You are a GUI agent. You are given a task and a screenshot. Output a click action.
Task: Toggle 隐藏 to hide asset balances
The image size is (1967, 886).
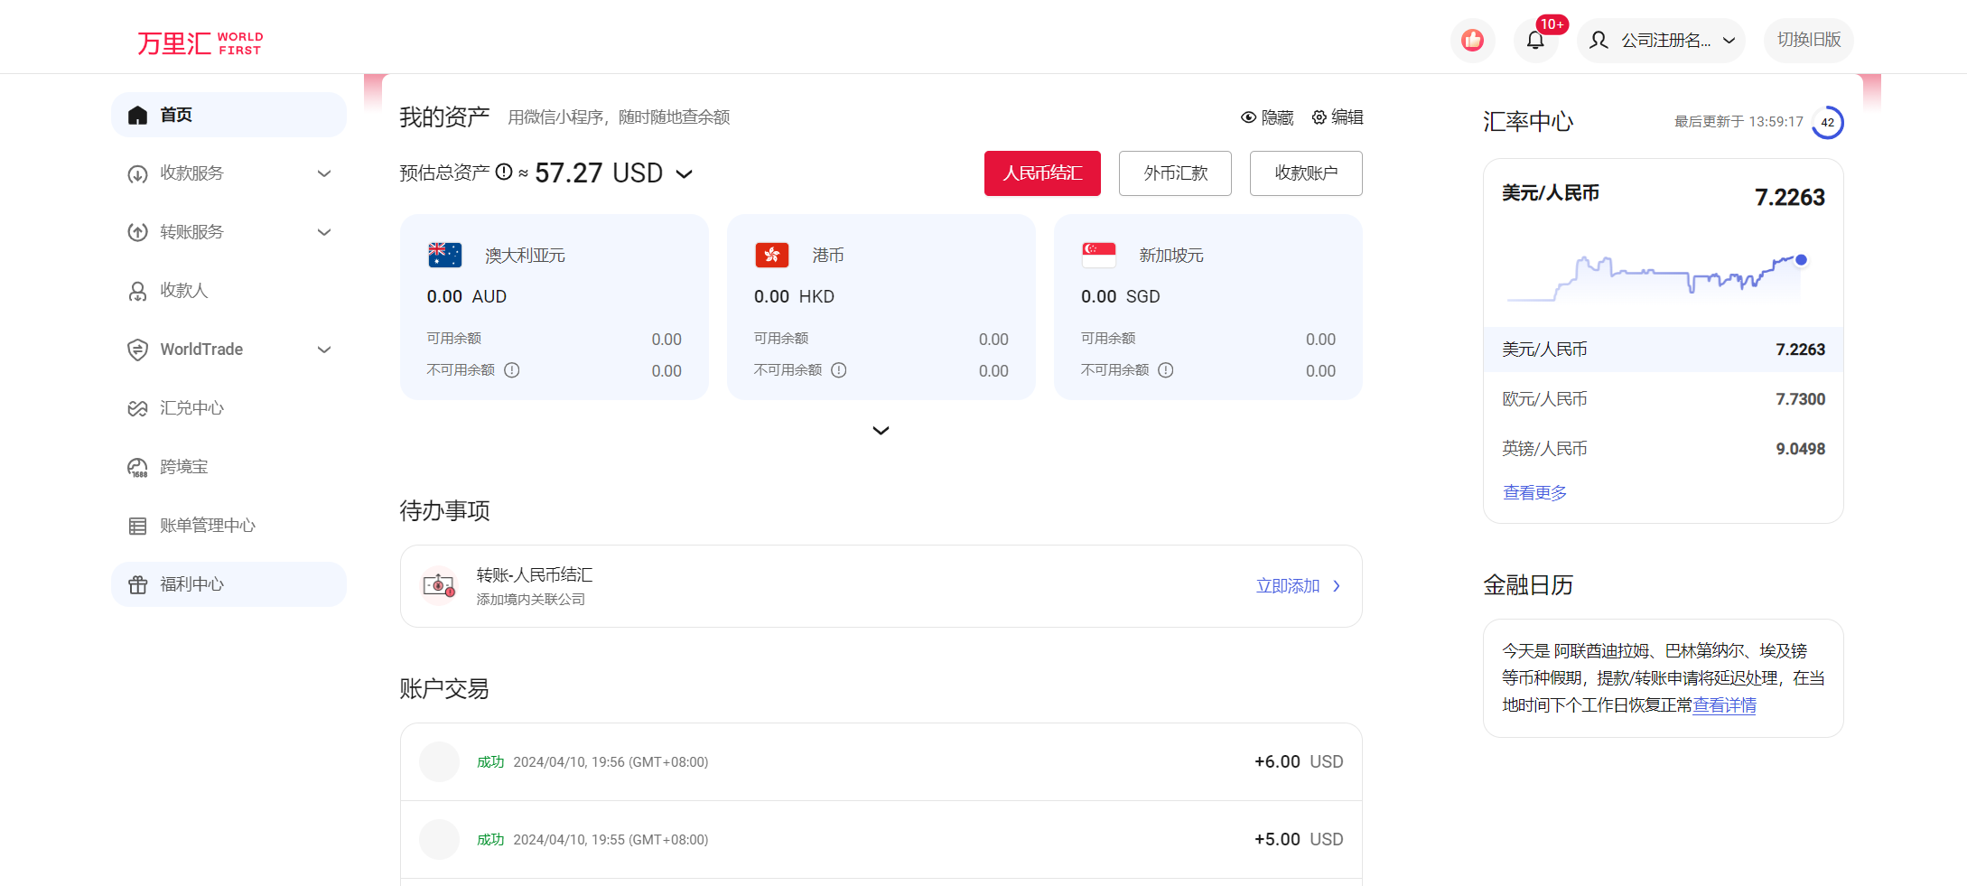pos(1267,117)
